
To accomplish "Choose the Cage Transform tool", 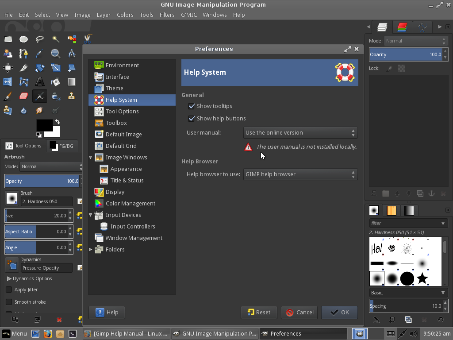I will click(x=24, y=82).
